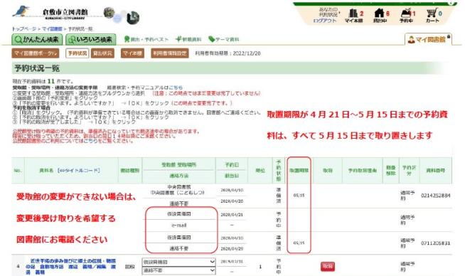Click the 貸出状況 button
This screenshot has width=465, height=276.
point(102,53)
